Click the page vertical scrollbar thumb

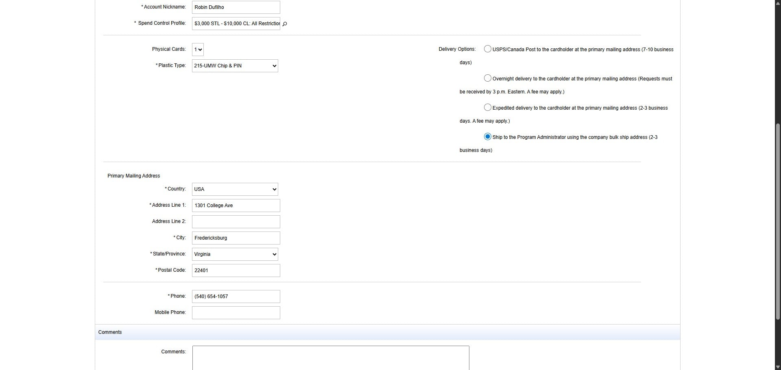pyautogui.click(x=778, y=221)
